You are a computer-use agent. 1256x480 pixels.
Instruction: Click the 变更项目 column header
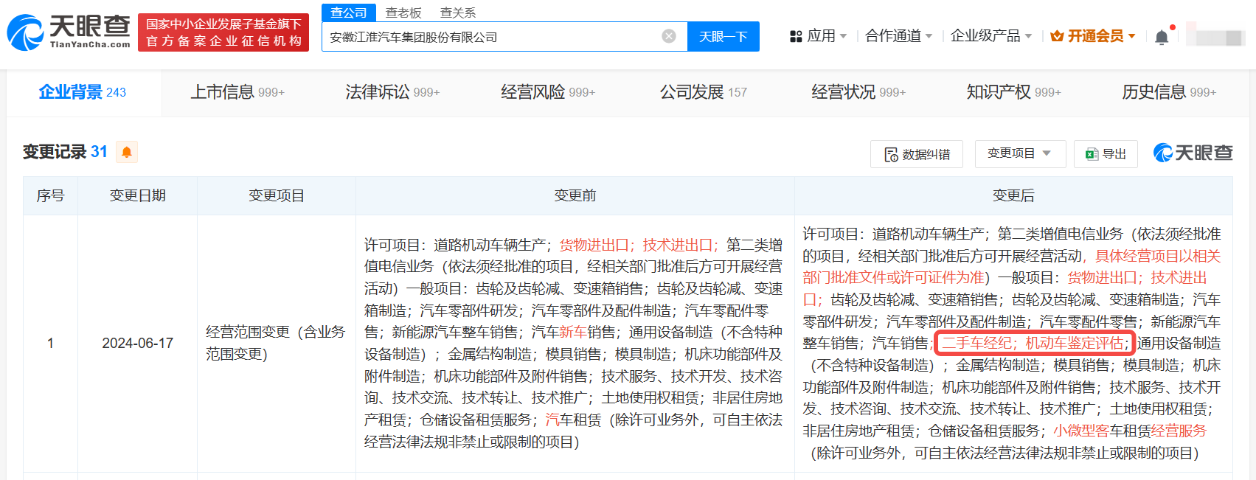[x=277, y=195]
